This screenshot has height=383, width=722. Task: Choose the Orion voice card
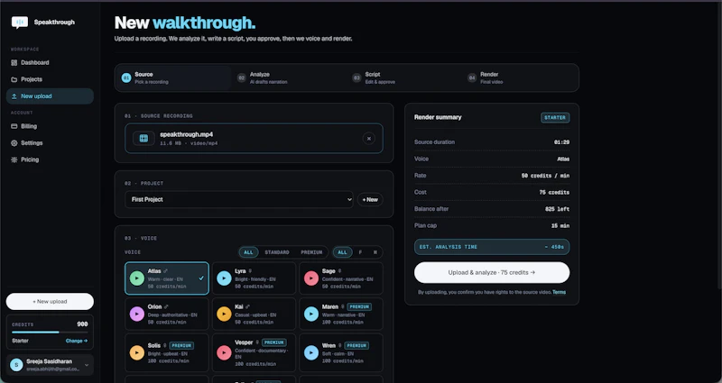coord(167,314)
